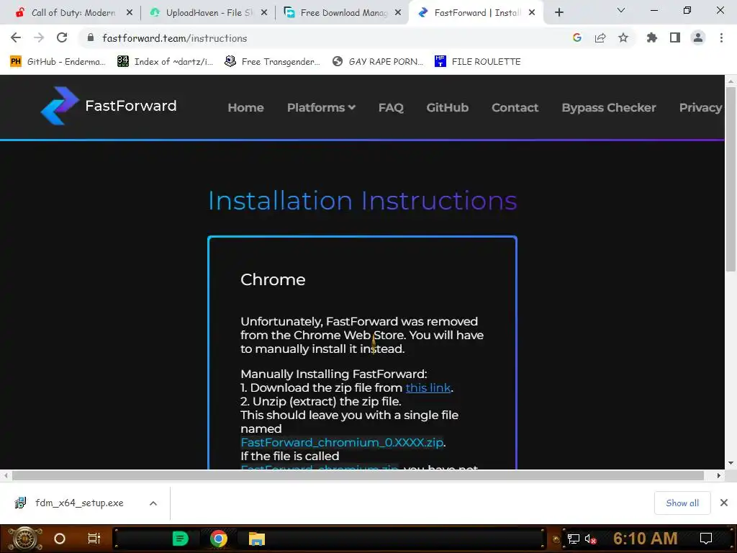The width and height of the screenshot is (737, 553).
Task: Close the UploadHaven tab
Action: [264, 13]
